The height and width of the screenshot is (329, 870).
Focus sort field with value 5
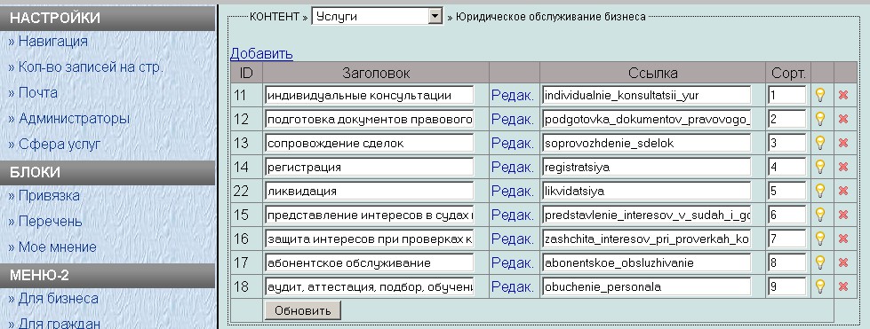point(787,191)
